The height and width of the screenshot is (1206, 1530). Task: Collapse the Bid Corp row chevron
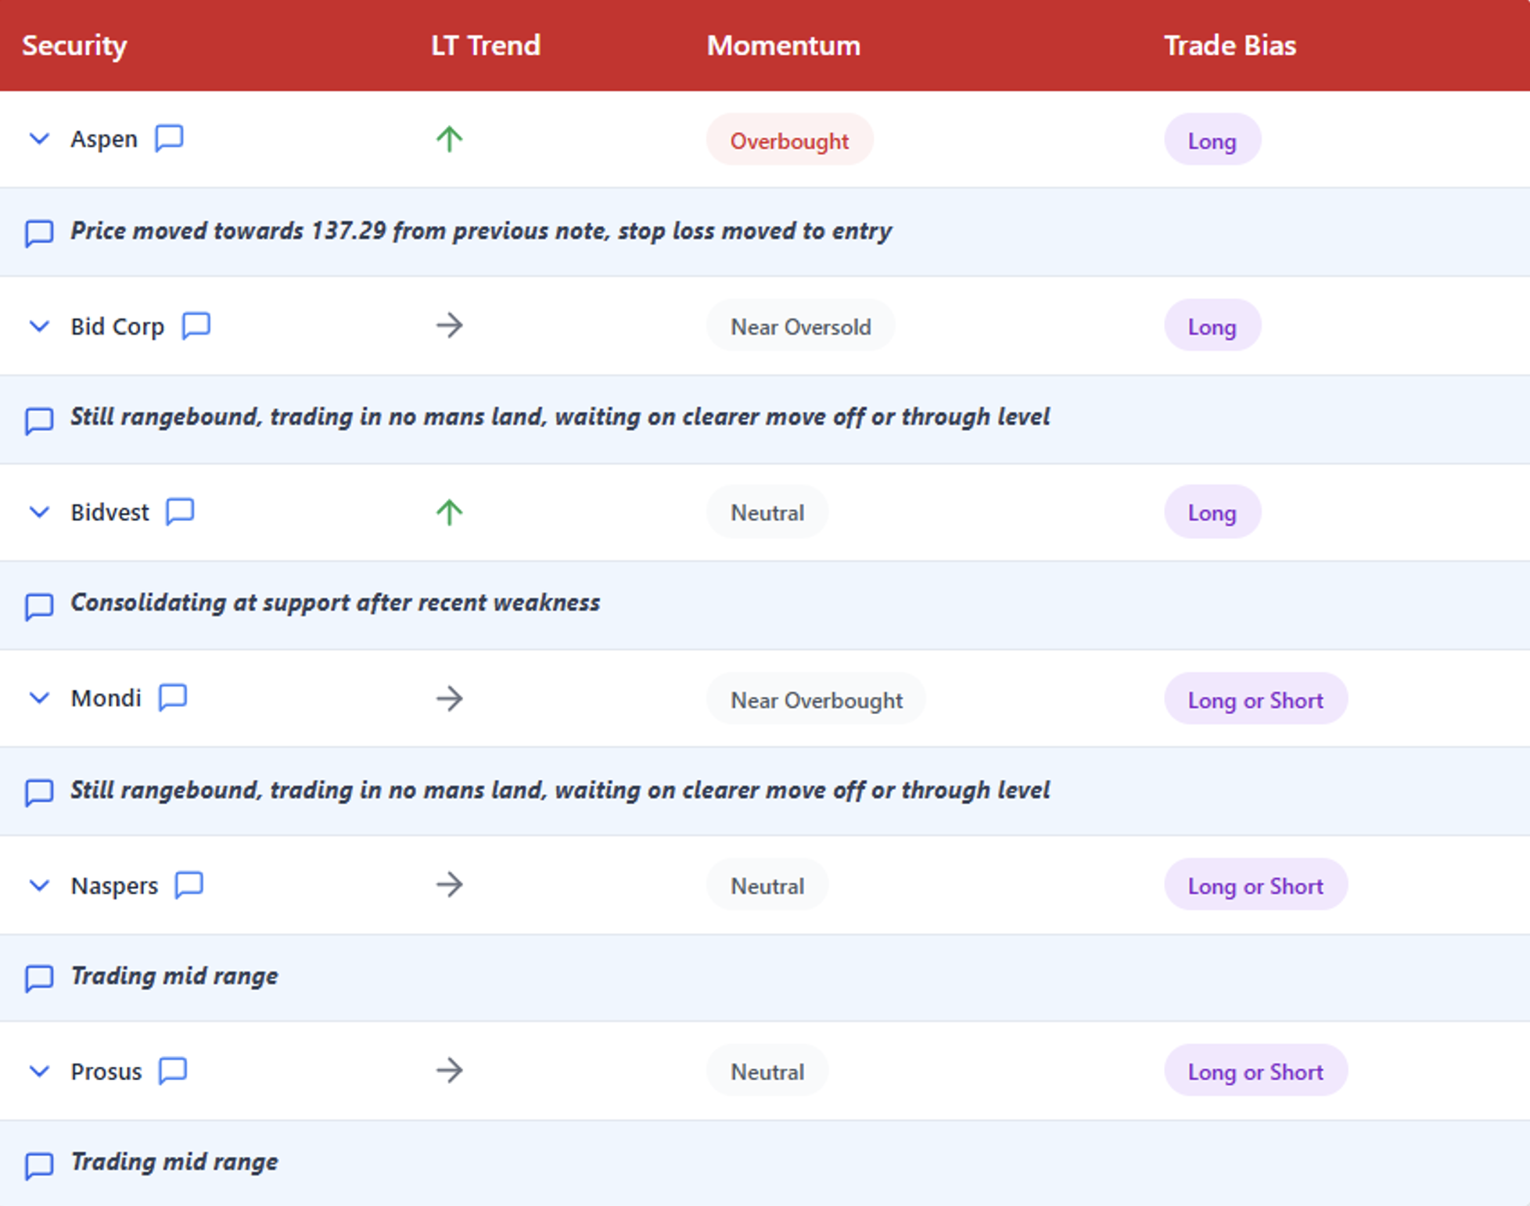[39, 326]
